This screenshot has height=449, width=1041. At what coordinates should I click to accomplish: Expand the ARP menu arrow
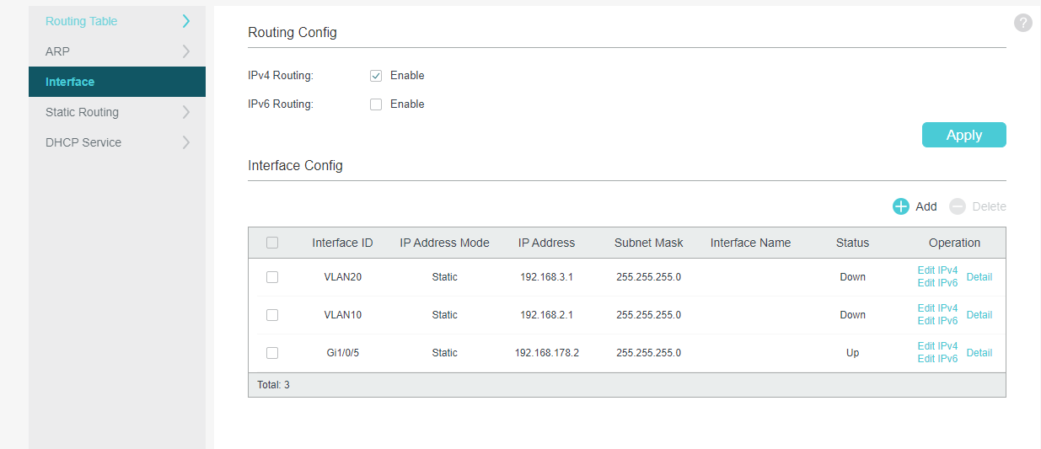coord(186,51)
